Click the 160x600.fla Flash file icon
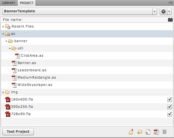 (x=8, y=100)
